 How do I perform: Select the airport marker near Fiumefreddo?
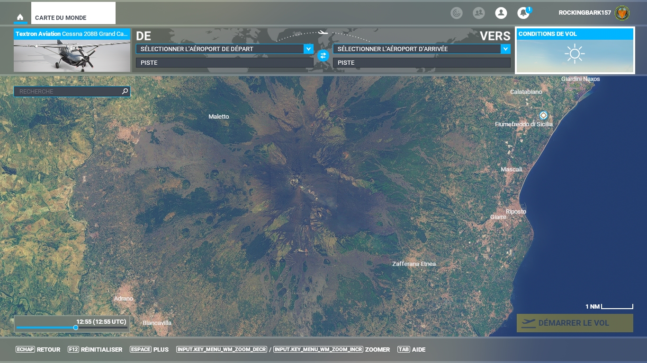coord(543,115)
